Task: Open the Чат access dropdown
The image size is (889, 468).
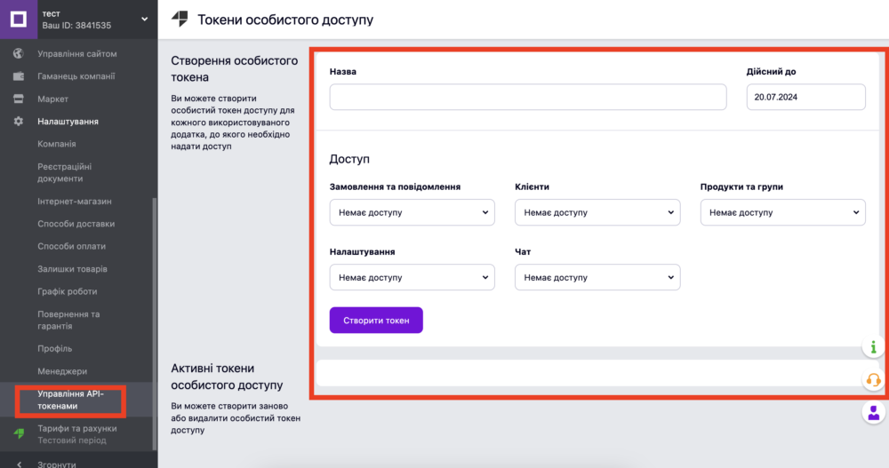Action: click(597, 278)
